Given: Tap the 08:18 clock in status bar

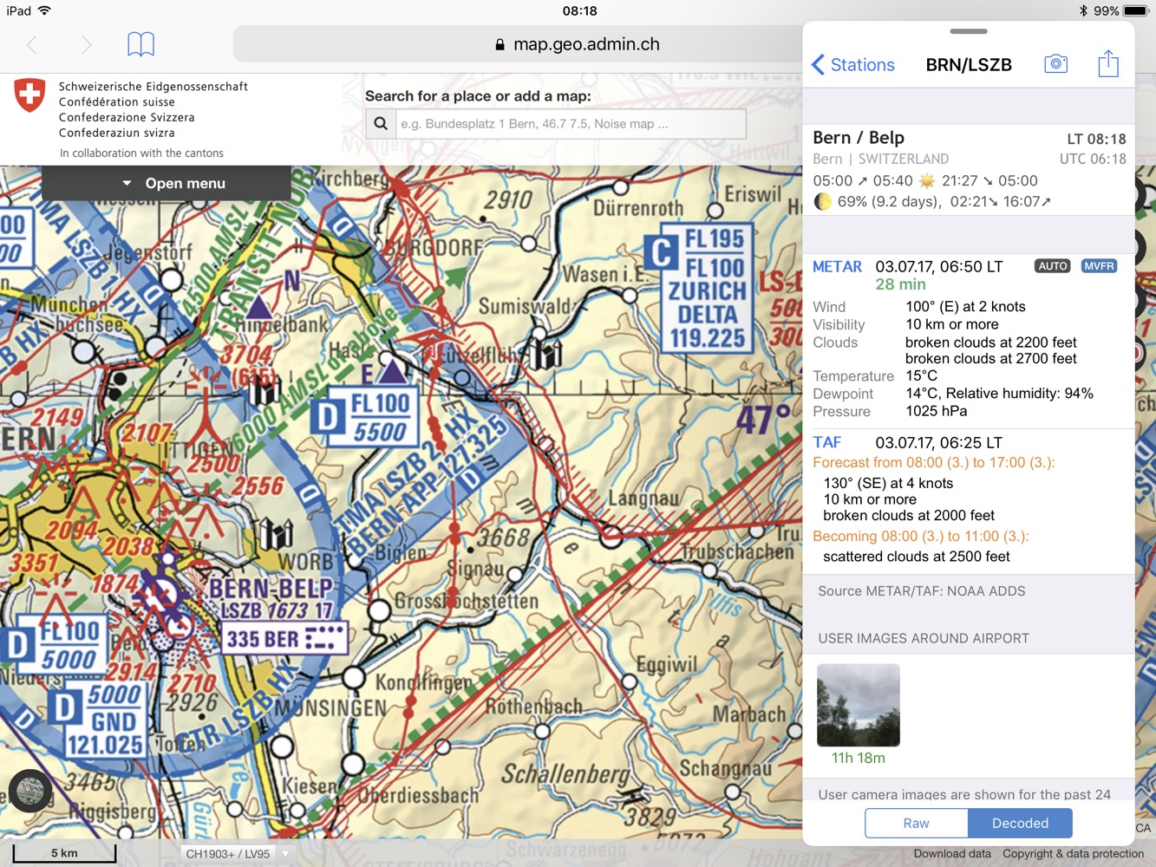Looking at the screenshot, I should [x=579, y=11].
